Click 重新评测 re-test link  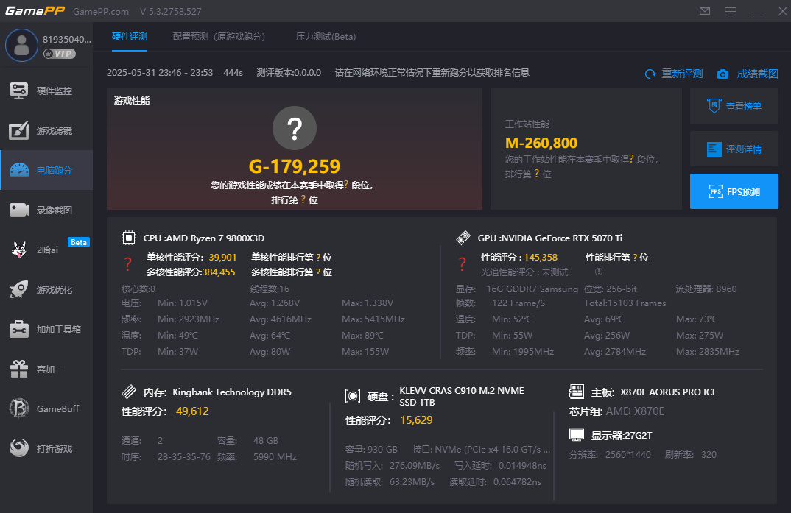coord(674,74)
